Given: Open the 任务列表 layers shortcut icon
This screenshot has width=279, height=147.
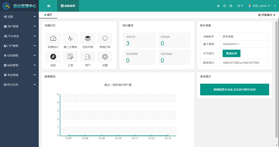Looking at the screenshot, I should (88, 38).
